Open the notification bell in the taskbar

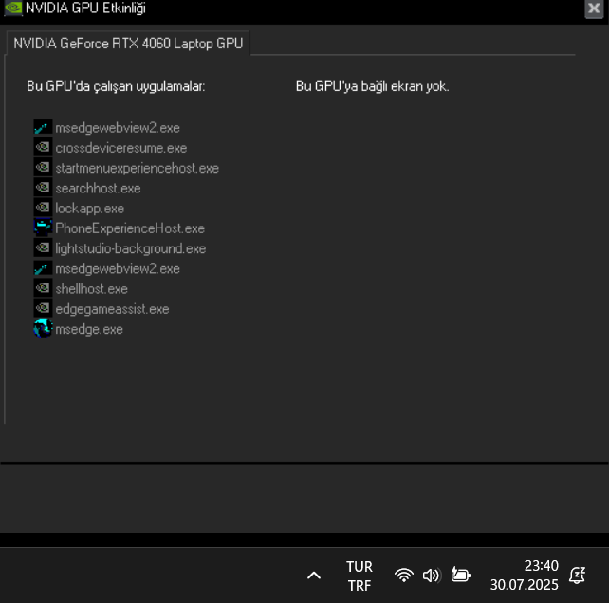[577, 576]
